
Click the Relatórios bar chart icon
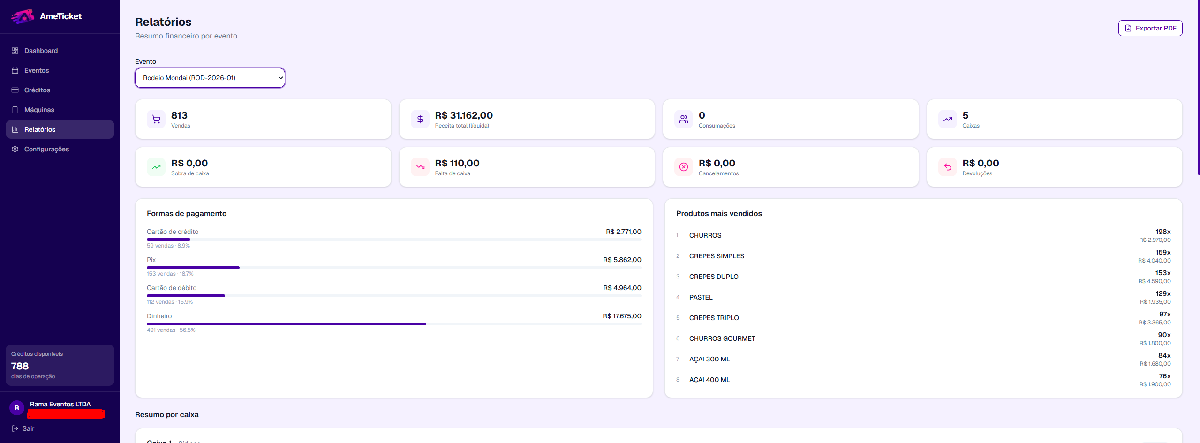pos(15,129)
